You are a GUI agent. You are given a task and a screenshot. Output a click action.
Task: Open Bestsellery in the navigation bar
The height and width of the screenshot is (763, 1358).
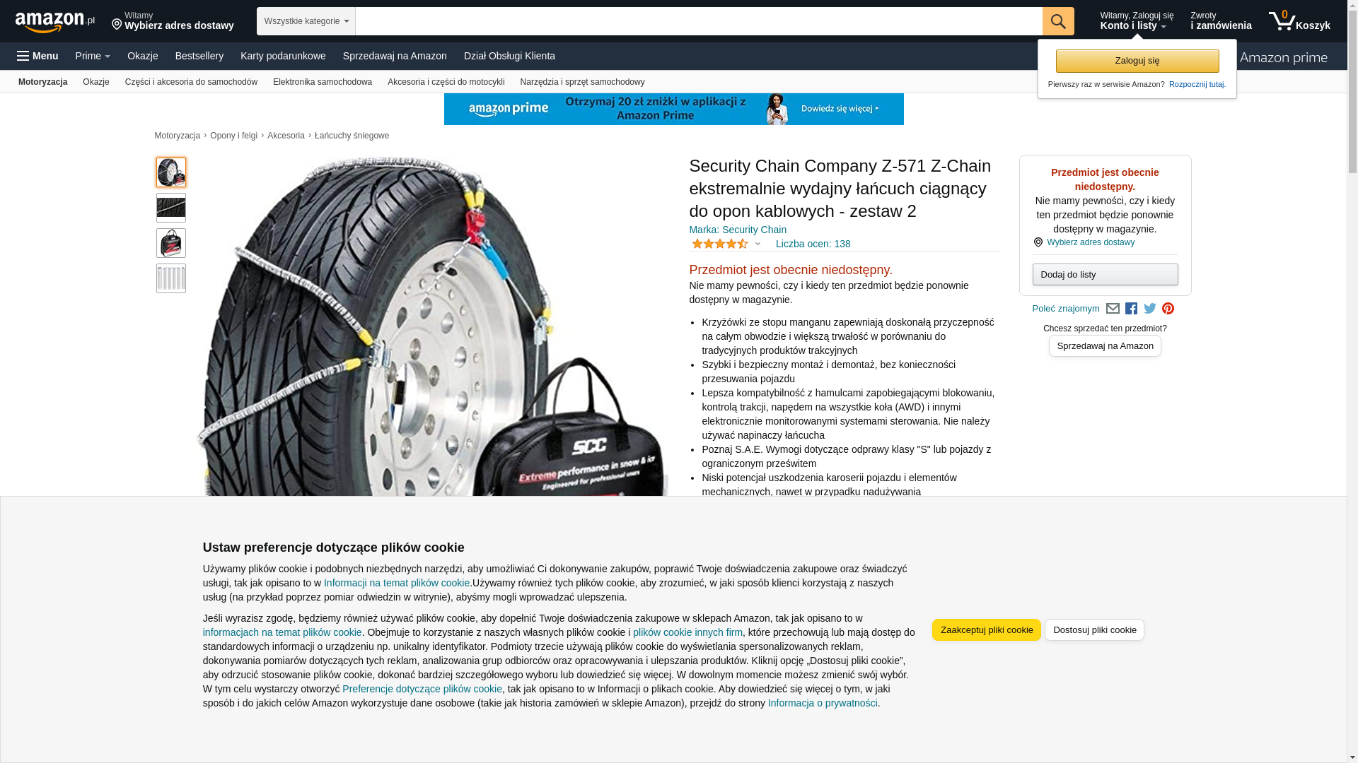(x=199, y=56)
